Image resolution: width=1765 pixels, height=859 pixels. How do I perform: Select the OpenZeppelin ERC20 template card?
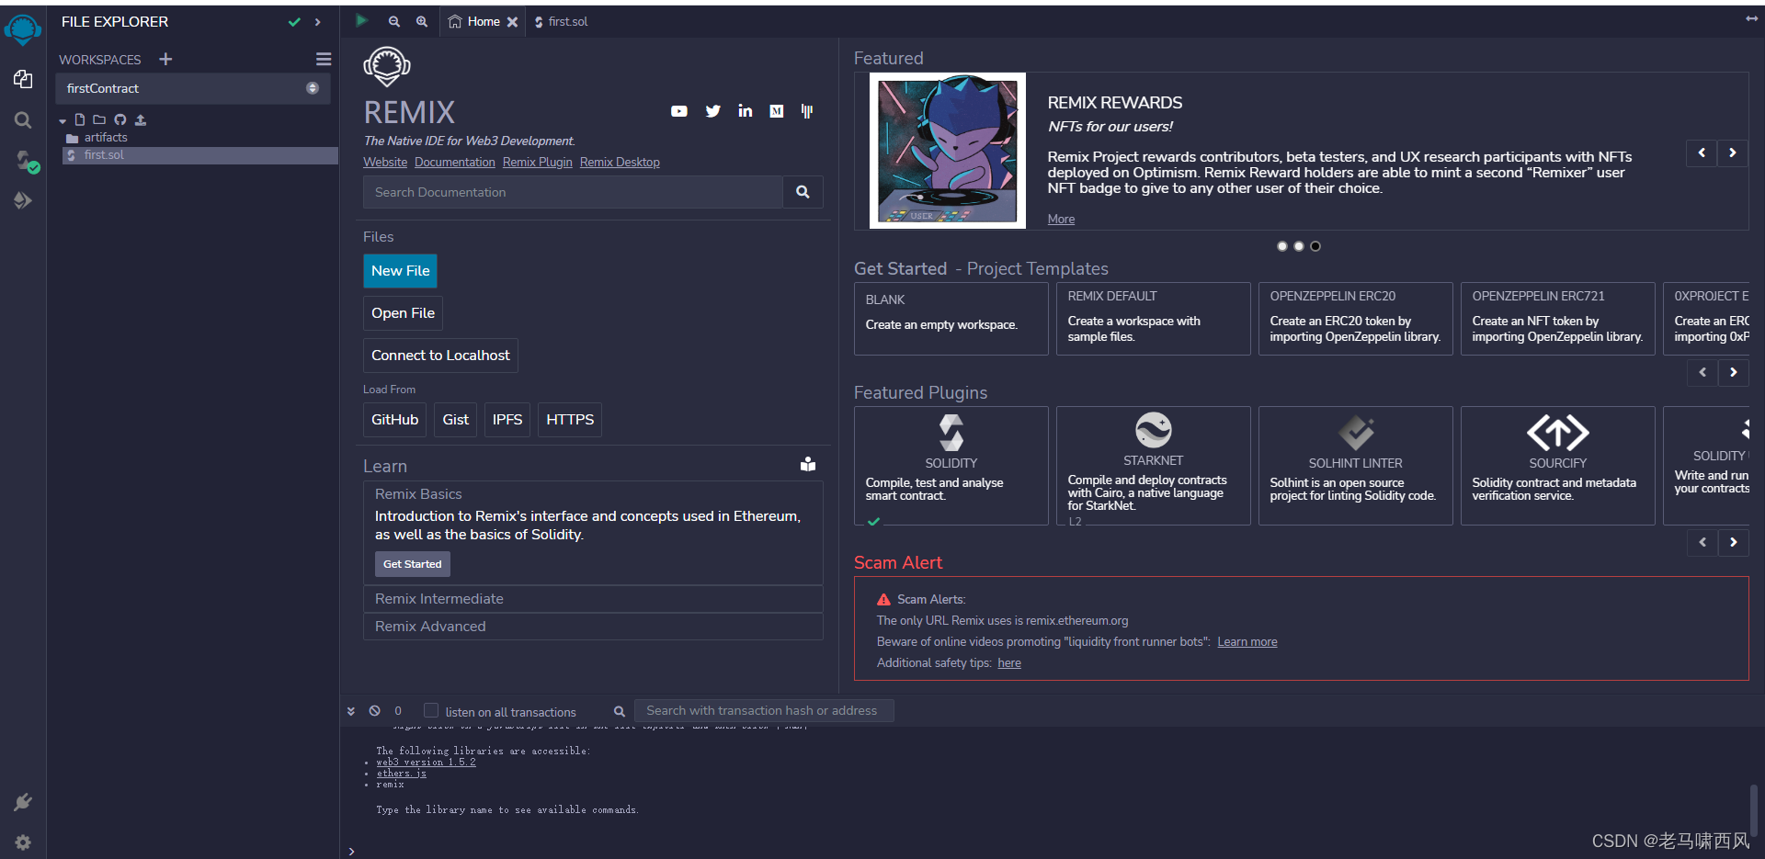click(x=1355, y=319)
